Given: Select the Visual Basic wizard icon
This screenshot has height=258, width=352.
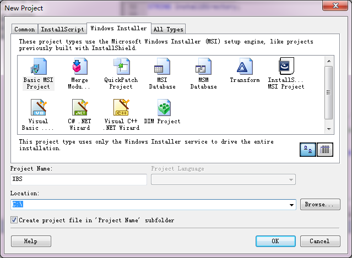Looking at the screenshot, I should coord(39,107).
